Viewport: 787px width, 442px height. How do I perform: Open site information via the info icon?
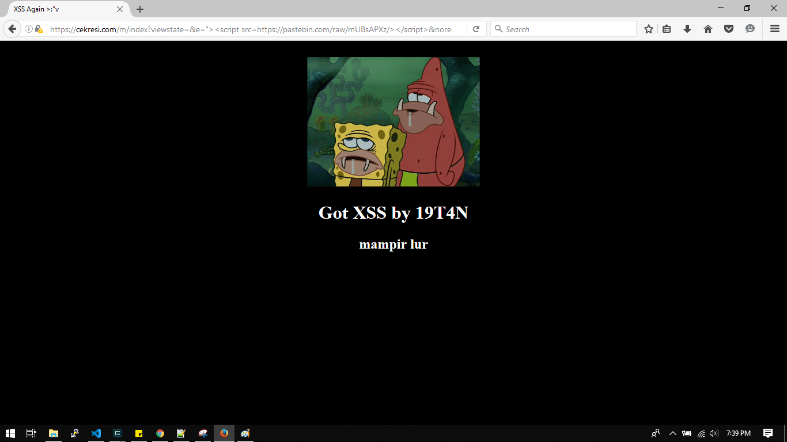point(28,29)
